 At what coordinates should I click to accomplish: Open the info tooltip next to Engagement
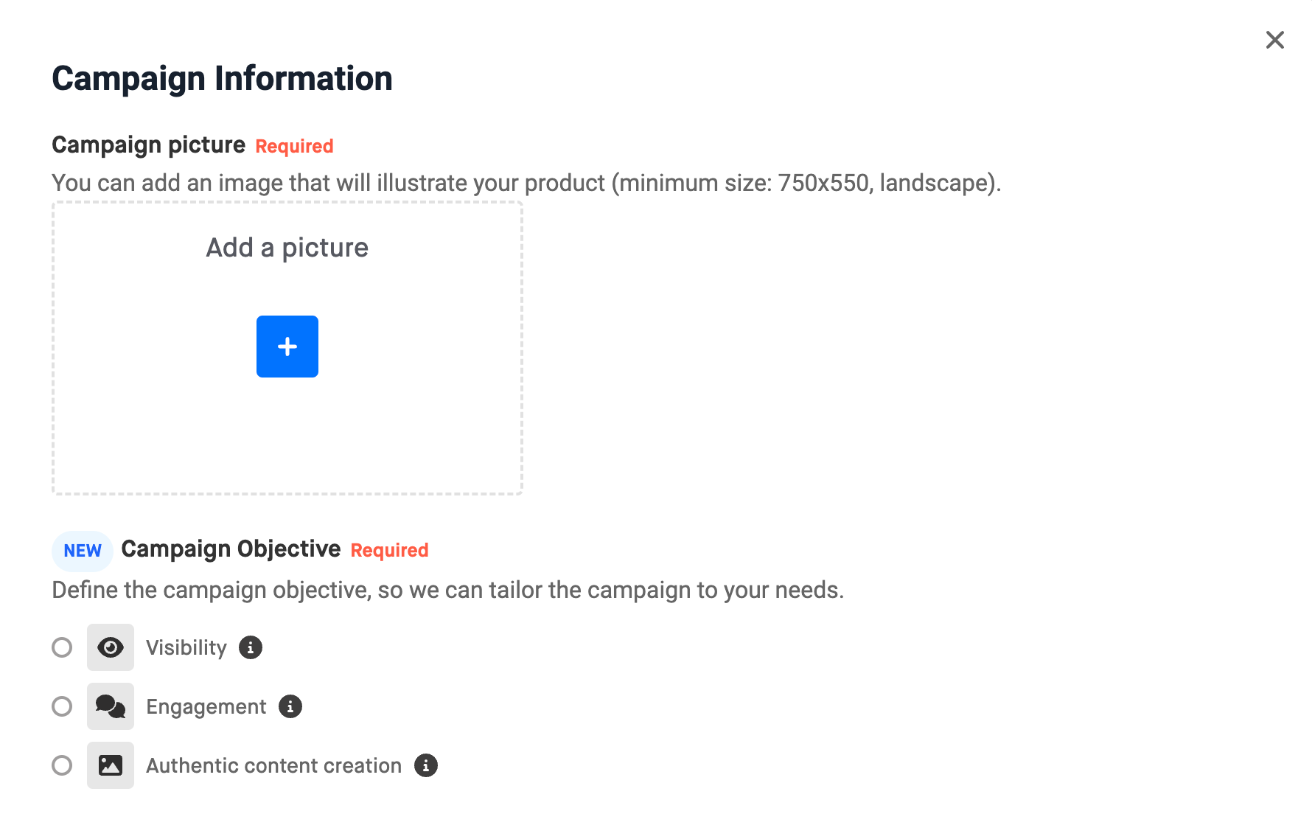click(290, 706)
